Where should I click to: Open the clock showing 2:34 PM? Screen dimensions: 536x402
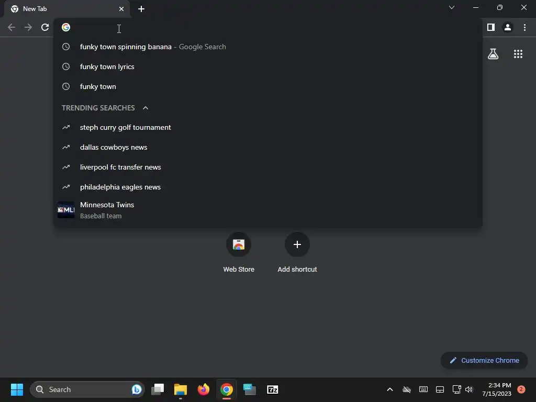(x=496, y=389)
